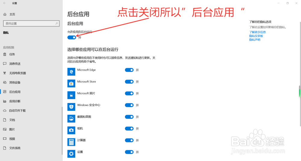Image resolution: width=301 pixels, height=161 pixels.
Task: Select 后台应用 sidebar entry
Action: click(x=15, y=92)
